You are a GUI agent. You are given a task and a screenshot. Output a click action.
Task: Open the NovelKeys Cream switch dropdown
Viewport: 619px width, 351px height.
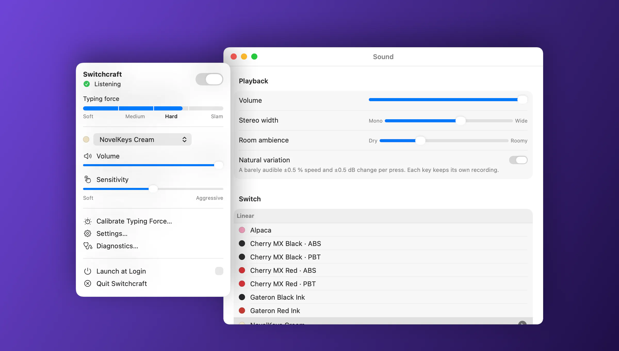142,140
